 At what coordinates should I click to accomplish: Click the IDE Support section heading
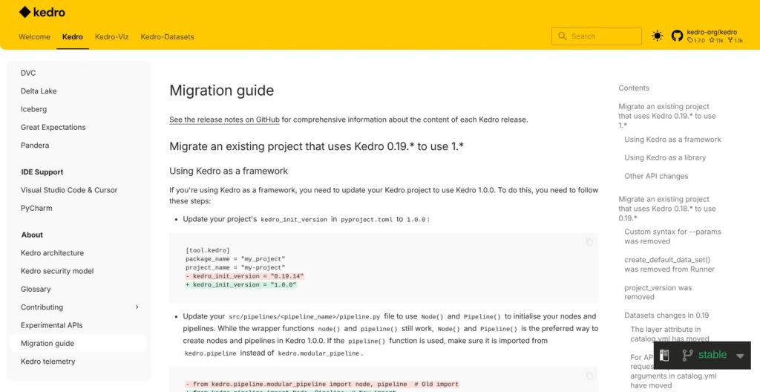click(x=42, y=172)
